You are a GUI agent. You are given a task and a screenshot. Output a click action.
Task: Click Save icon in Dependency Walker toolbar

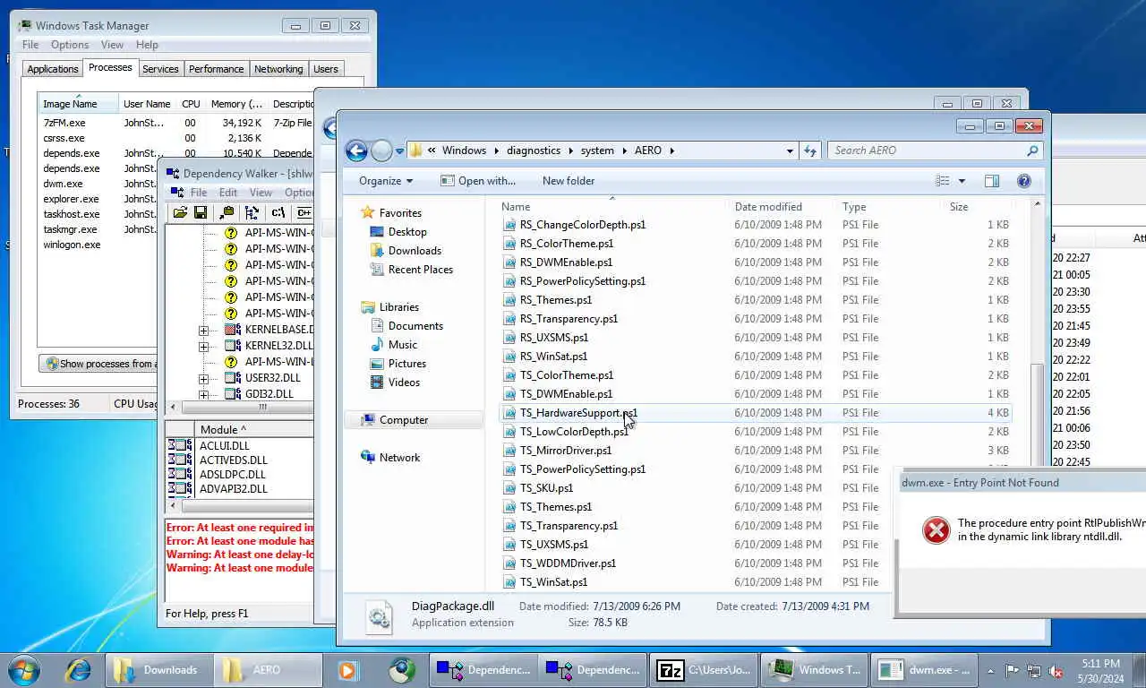click(201, 212)
